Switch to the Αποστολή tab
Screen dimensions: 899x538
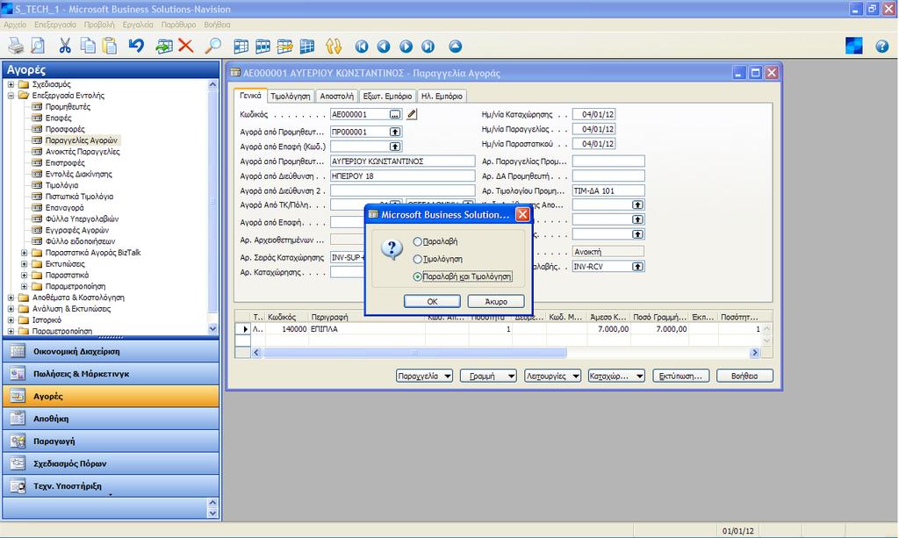336,97
